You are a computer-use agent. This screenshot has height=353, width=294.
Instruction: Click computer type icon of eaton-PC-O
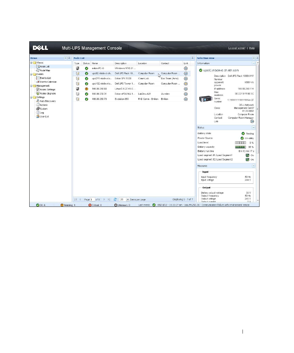coord(77,68)
